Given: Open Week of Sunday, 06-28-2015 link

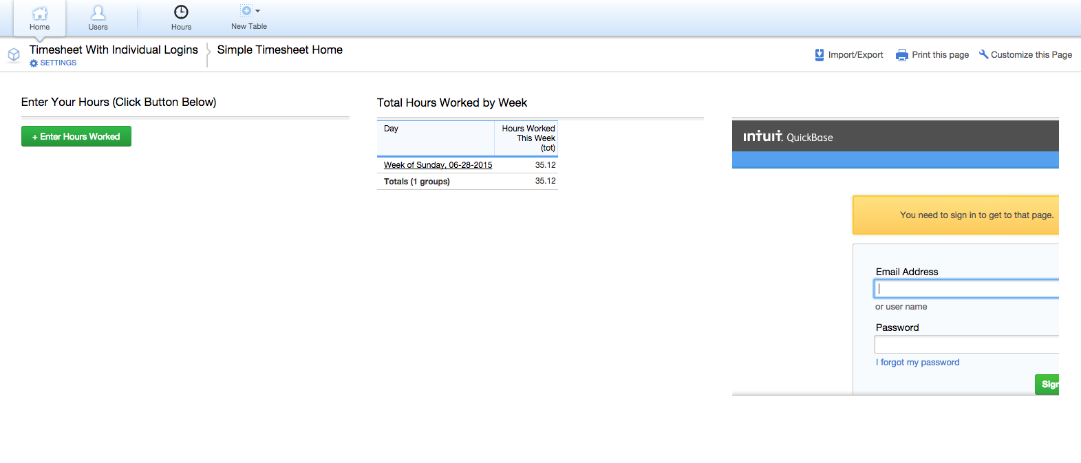Looking at the screenshot, I should 438,165.
